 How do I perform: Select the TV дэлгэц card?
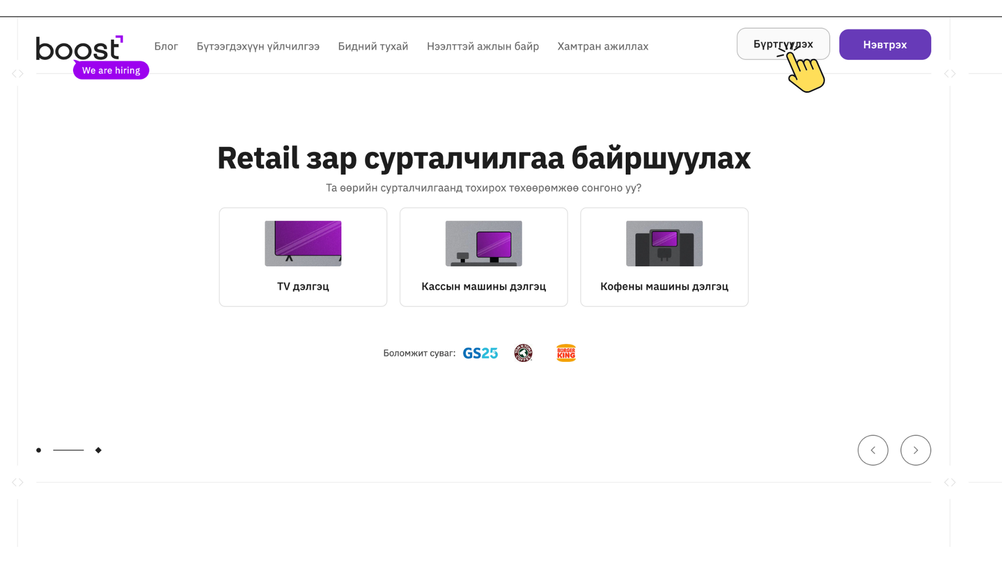tap(303, 257)
